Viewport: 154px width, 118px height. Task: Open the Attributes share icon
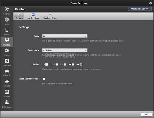pos(7,61)
